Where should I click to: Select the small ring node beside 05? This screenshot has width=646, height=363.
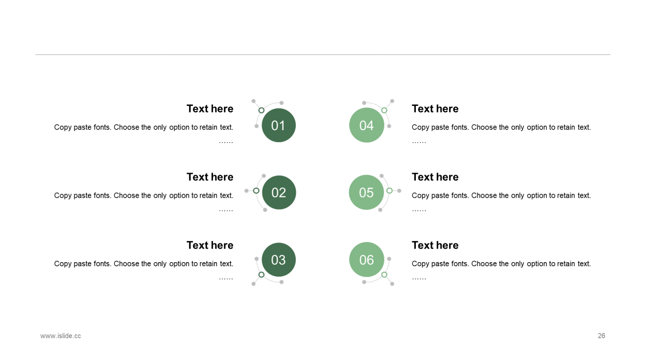(389, 191)
